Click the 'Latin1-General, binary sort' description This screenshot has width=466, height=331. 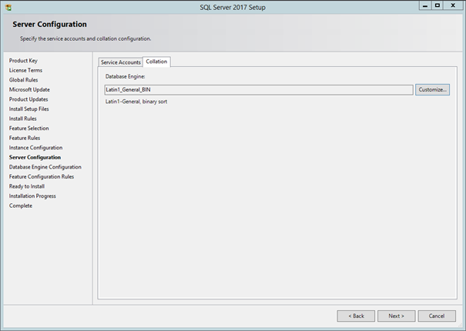tap(136, 102)
